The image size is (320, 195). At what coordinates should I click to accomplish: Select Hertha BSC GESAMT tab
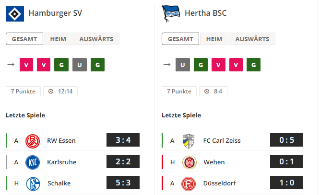[180, 39]
